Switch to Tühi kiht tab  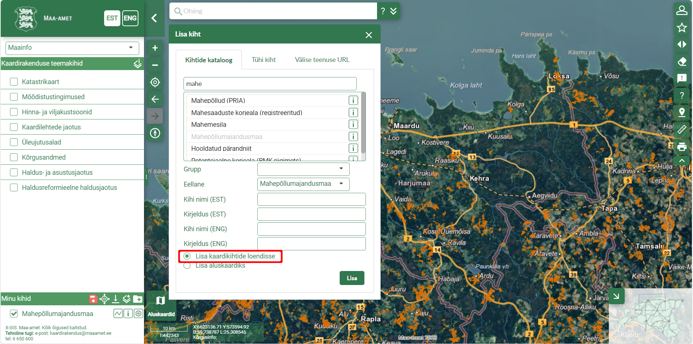pos(264,60)
